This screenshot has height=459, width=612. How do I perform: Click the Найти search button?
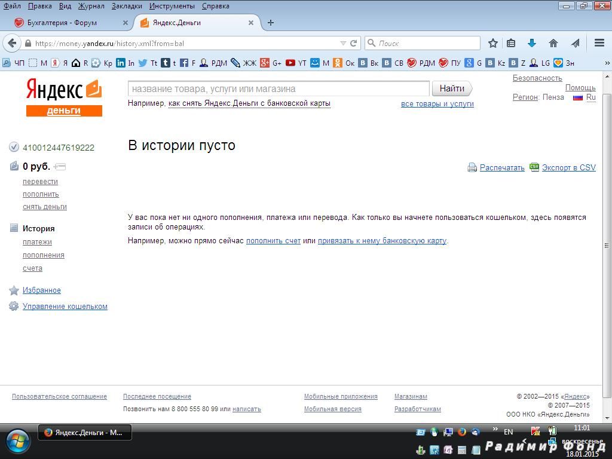pos(452,88)
